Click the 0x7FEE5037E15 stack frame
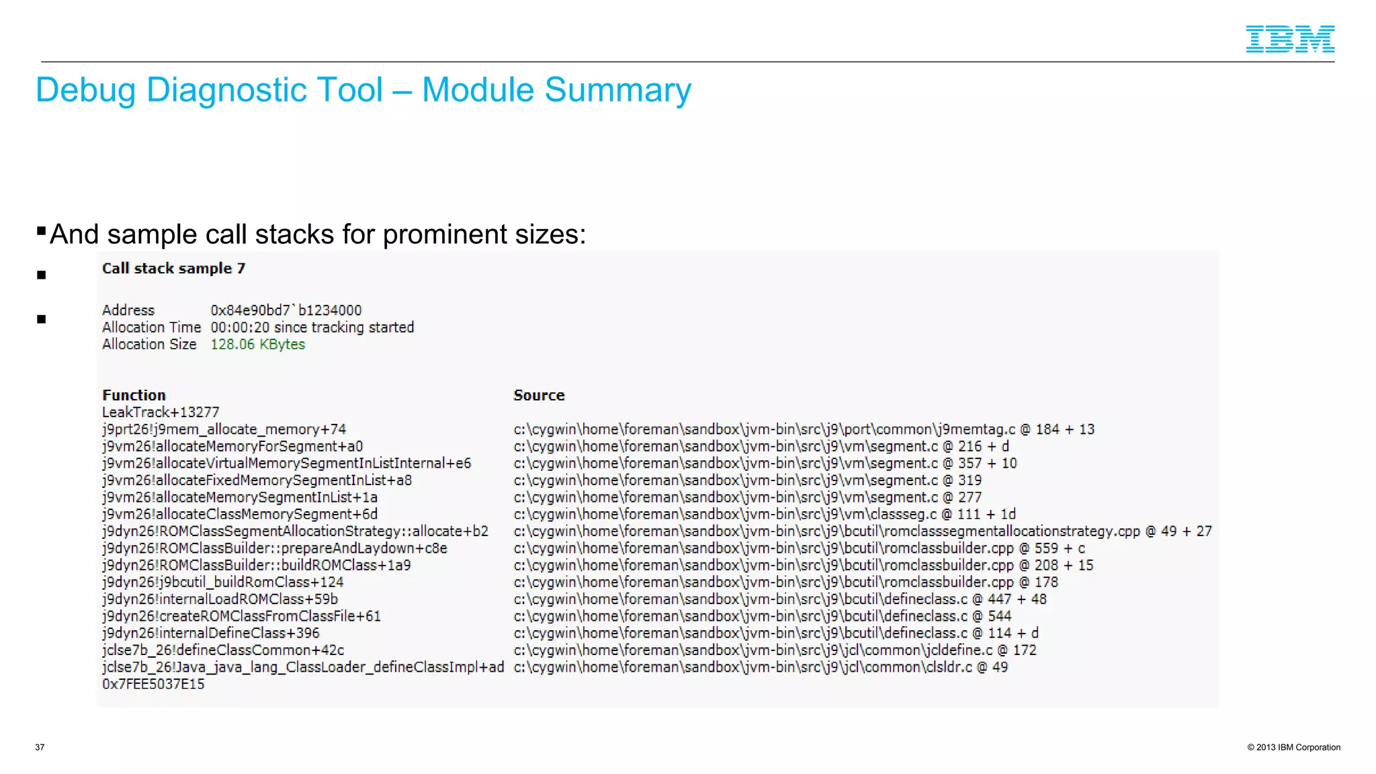 153,684
